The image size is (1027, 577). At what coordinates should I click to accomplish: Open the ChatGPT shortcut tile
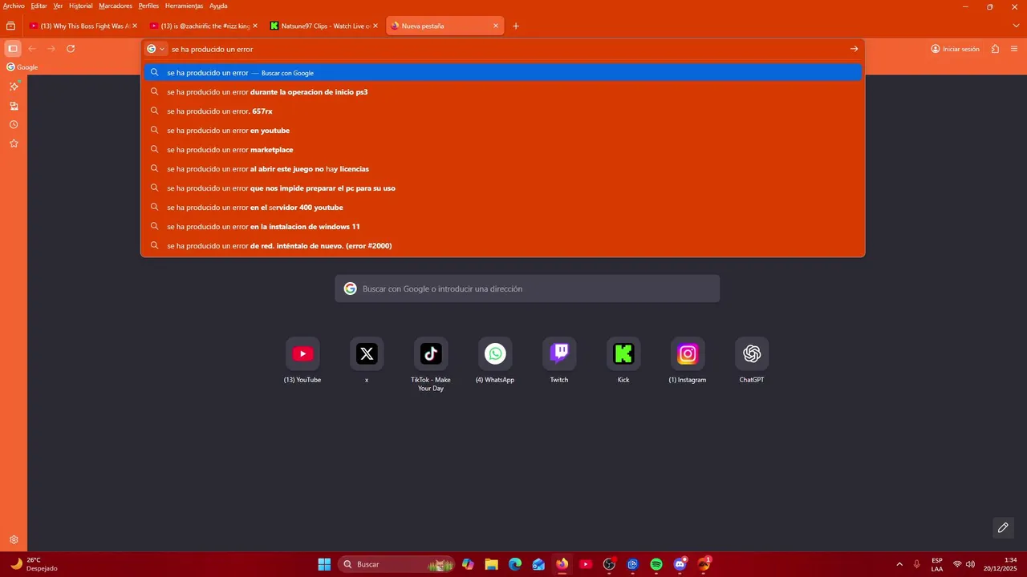coord(752,353)
